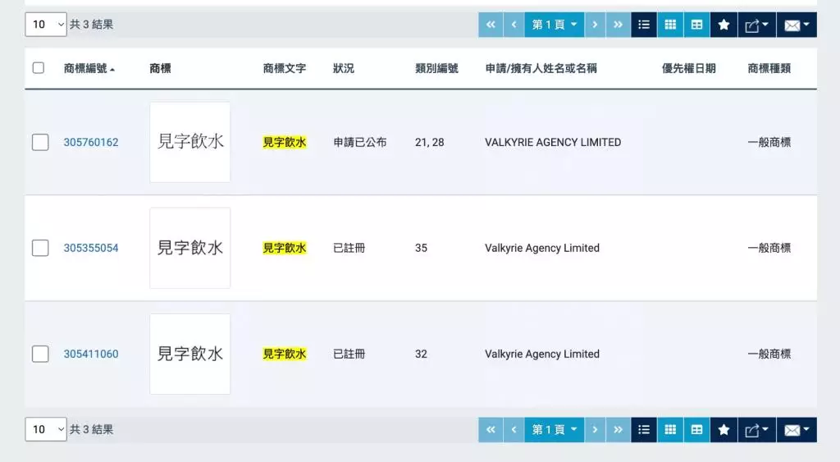
Task: Switch to list view in top toolbar
Action: pos(644,25)
